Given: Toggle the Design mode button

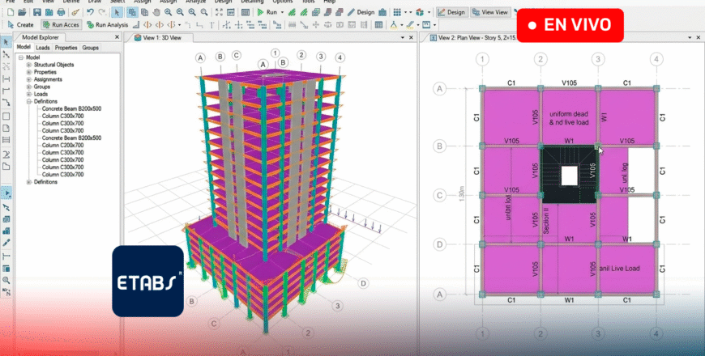Looking at the screenshot, I should point(452,12).
